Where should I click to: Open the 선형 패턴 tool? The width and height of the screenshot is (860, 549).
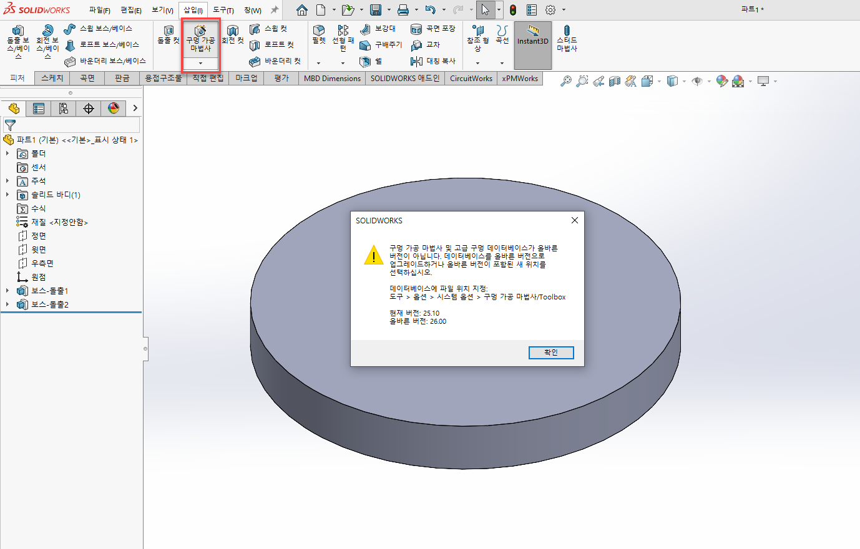343,38
